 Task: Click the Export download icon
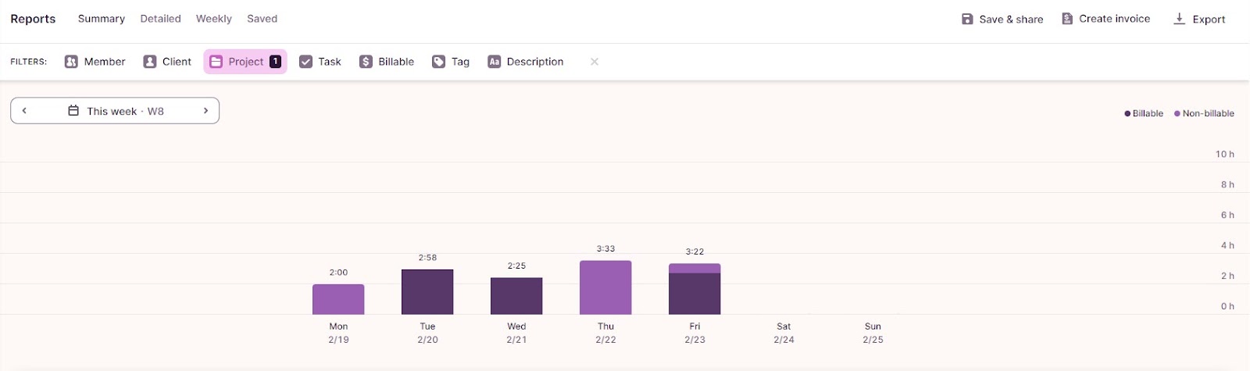(1180, 19)
